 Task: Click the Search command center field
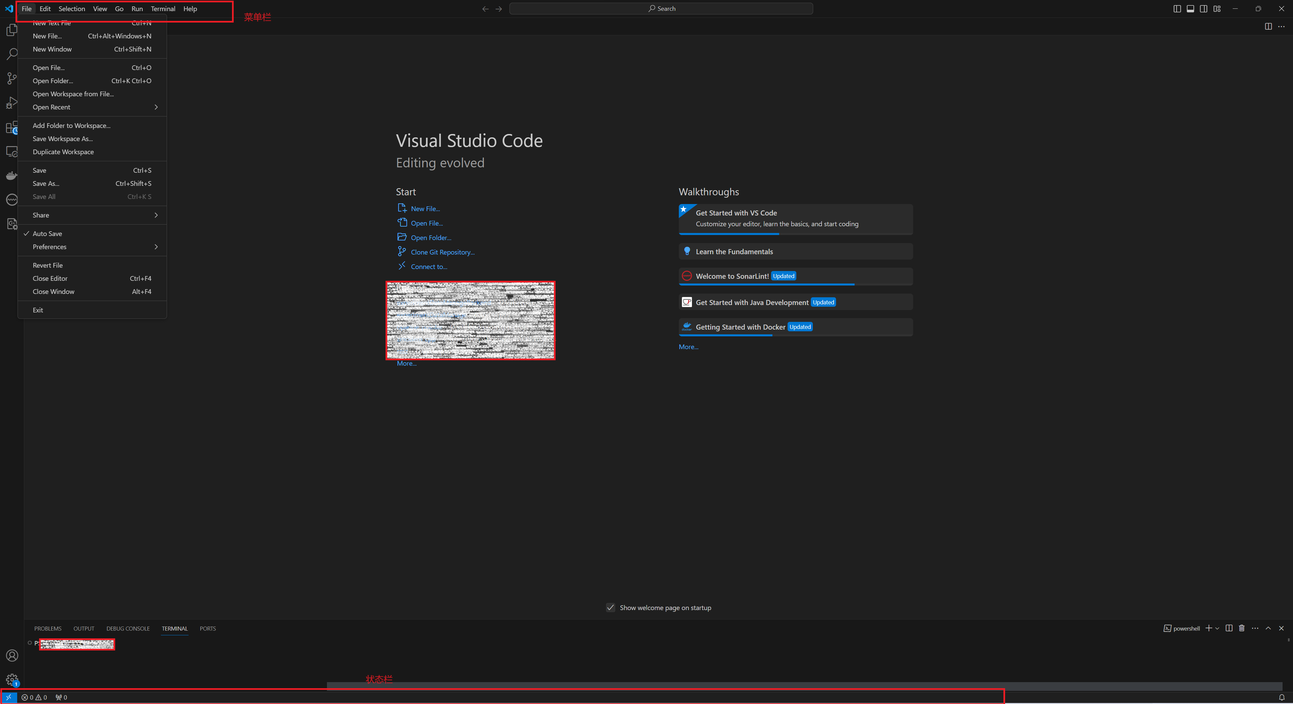click(661, 8)
